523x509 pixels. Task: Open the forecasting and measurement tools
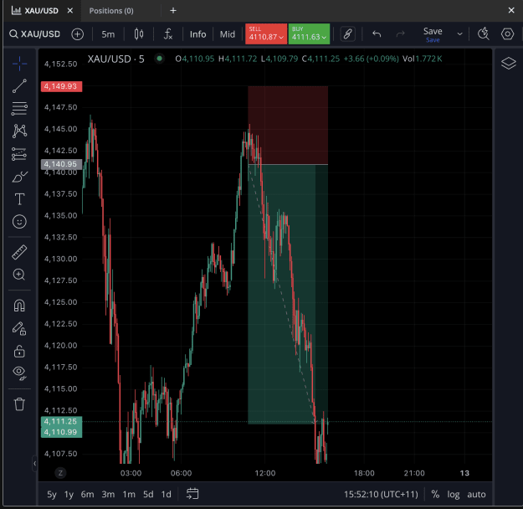pyautogui.click(x=19, y=154)
